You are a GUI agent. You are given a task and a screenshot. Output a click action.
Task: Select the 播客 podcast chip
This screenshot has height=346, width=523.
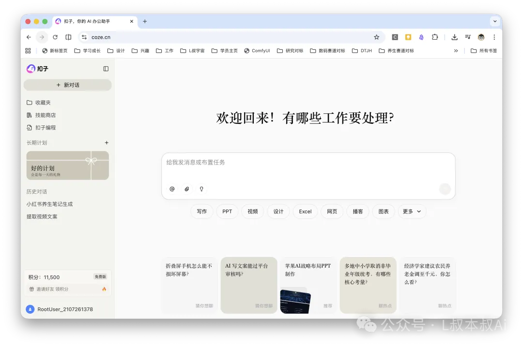coord(357,211)
